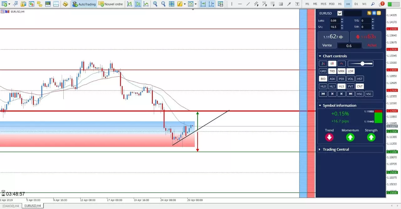Image resolution: width=401 pixels, height=209 pixels.
Task: Open the Navigator folders icon
Action: (39, 4)
